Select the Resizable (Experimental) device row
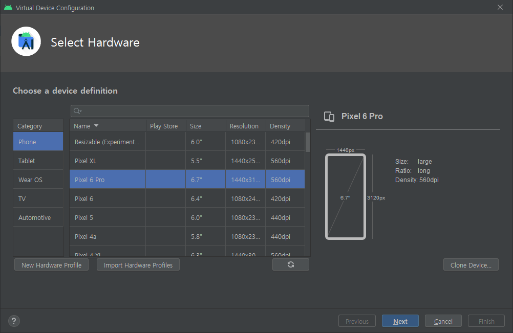 pyautogui.click(x=187, y=142)
